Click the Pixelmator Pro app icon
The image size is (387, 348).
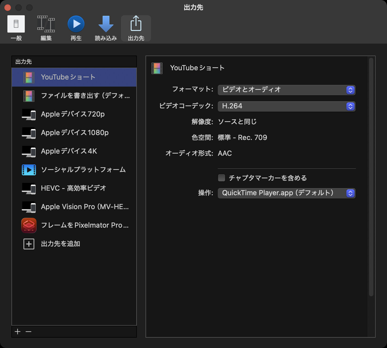[x=29, y=225]
